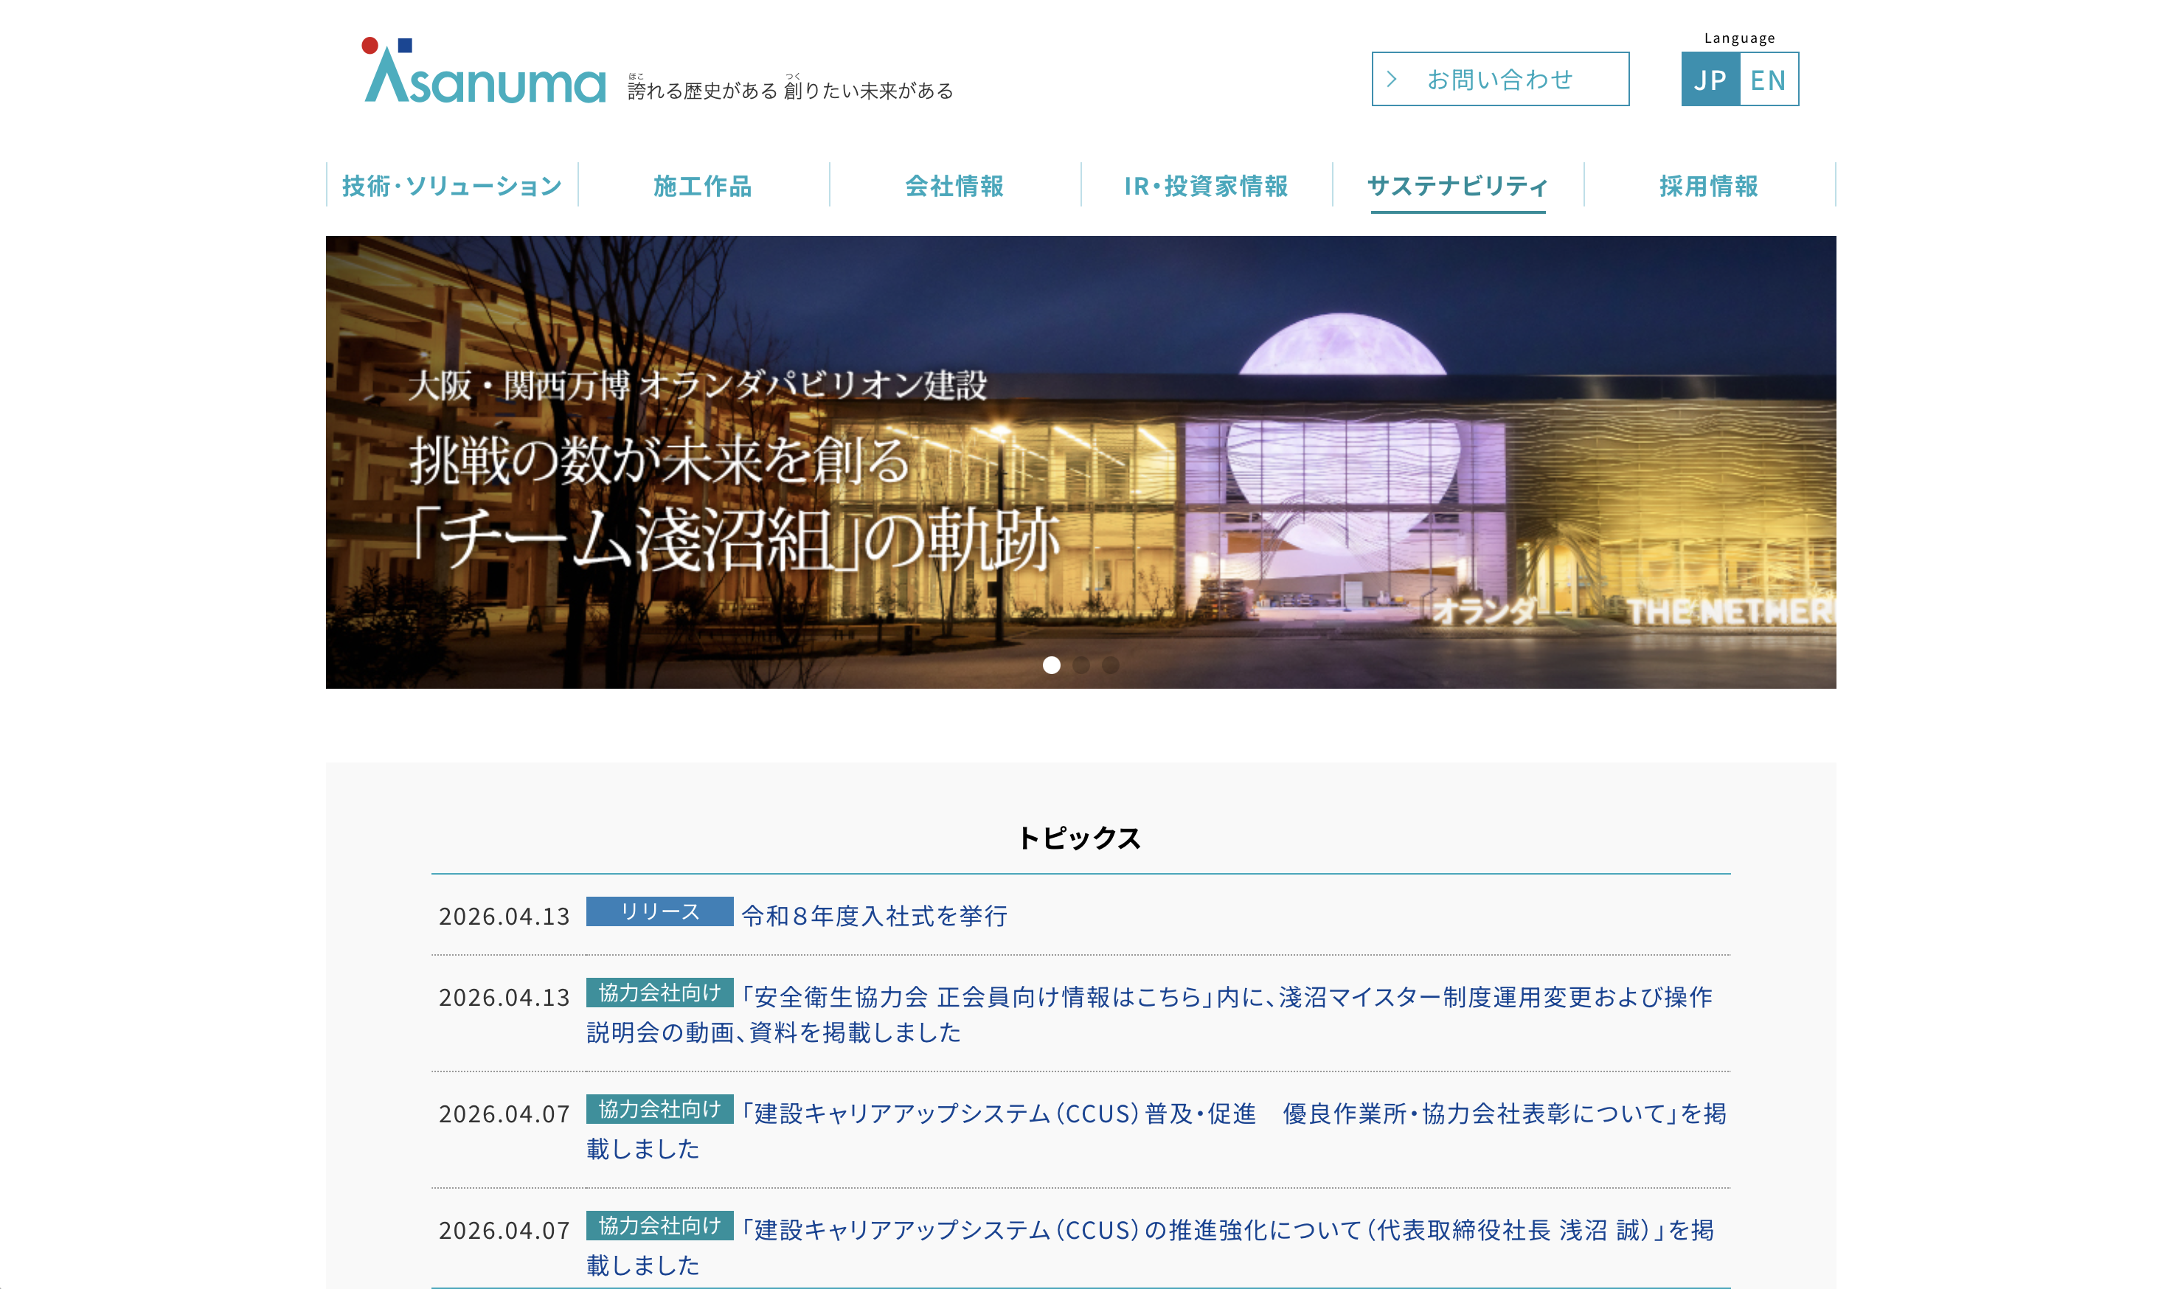Open the 令和8年度入社式を挙行 article
Screen dimensions: 2161x1289
[x=874, y=916]
